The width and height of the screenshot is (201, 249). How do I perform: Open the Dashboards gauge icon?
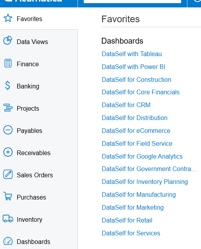pyautogui.click(x=8, y=241)
